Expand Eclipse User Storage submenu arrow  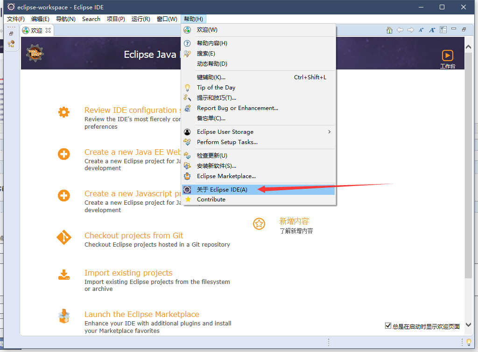pos(329,131)
